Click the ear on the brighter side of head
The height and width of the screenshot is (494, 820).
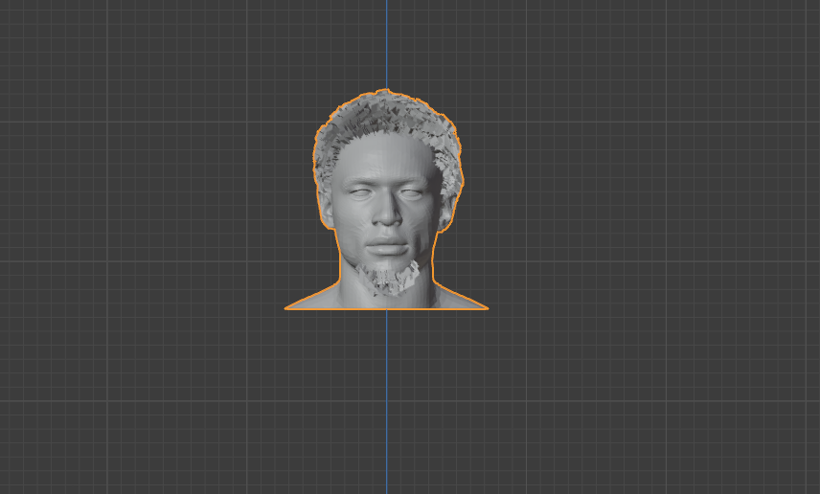pyautogui.click(x=327, y=213)
